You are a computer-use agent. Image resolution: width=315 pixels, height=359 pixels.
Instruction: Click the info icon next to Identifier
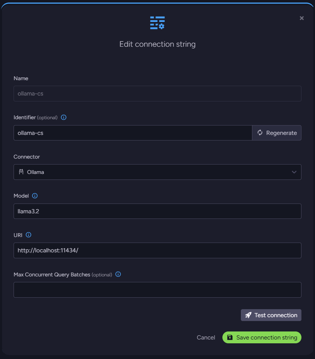[64, 117]
